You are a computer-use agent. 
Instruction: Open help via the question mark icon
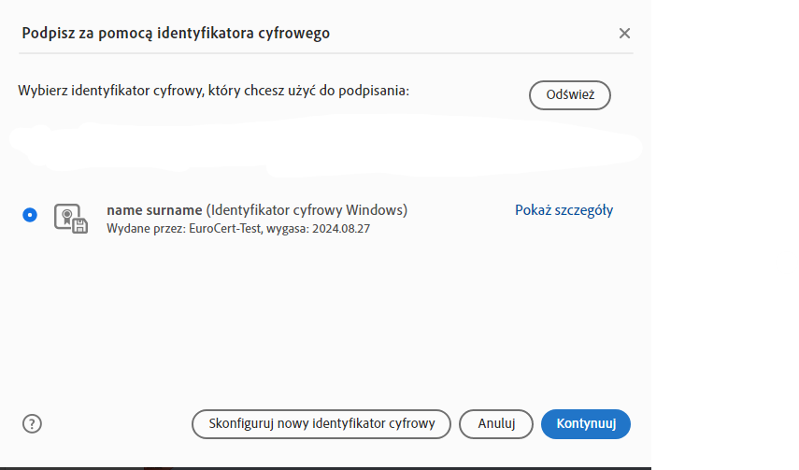click(x=32, y=423)
